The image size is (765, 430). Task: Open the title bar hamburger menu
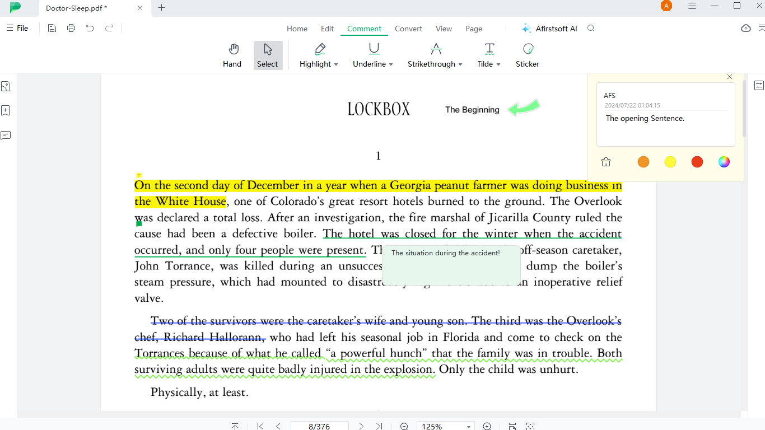693,6
